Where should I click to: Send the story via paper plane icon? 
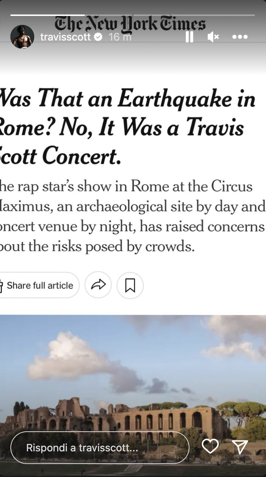click(240, 447)
